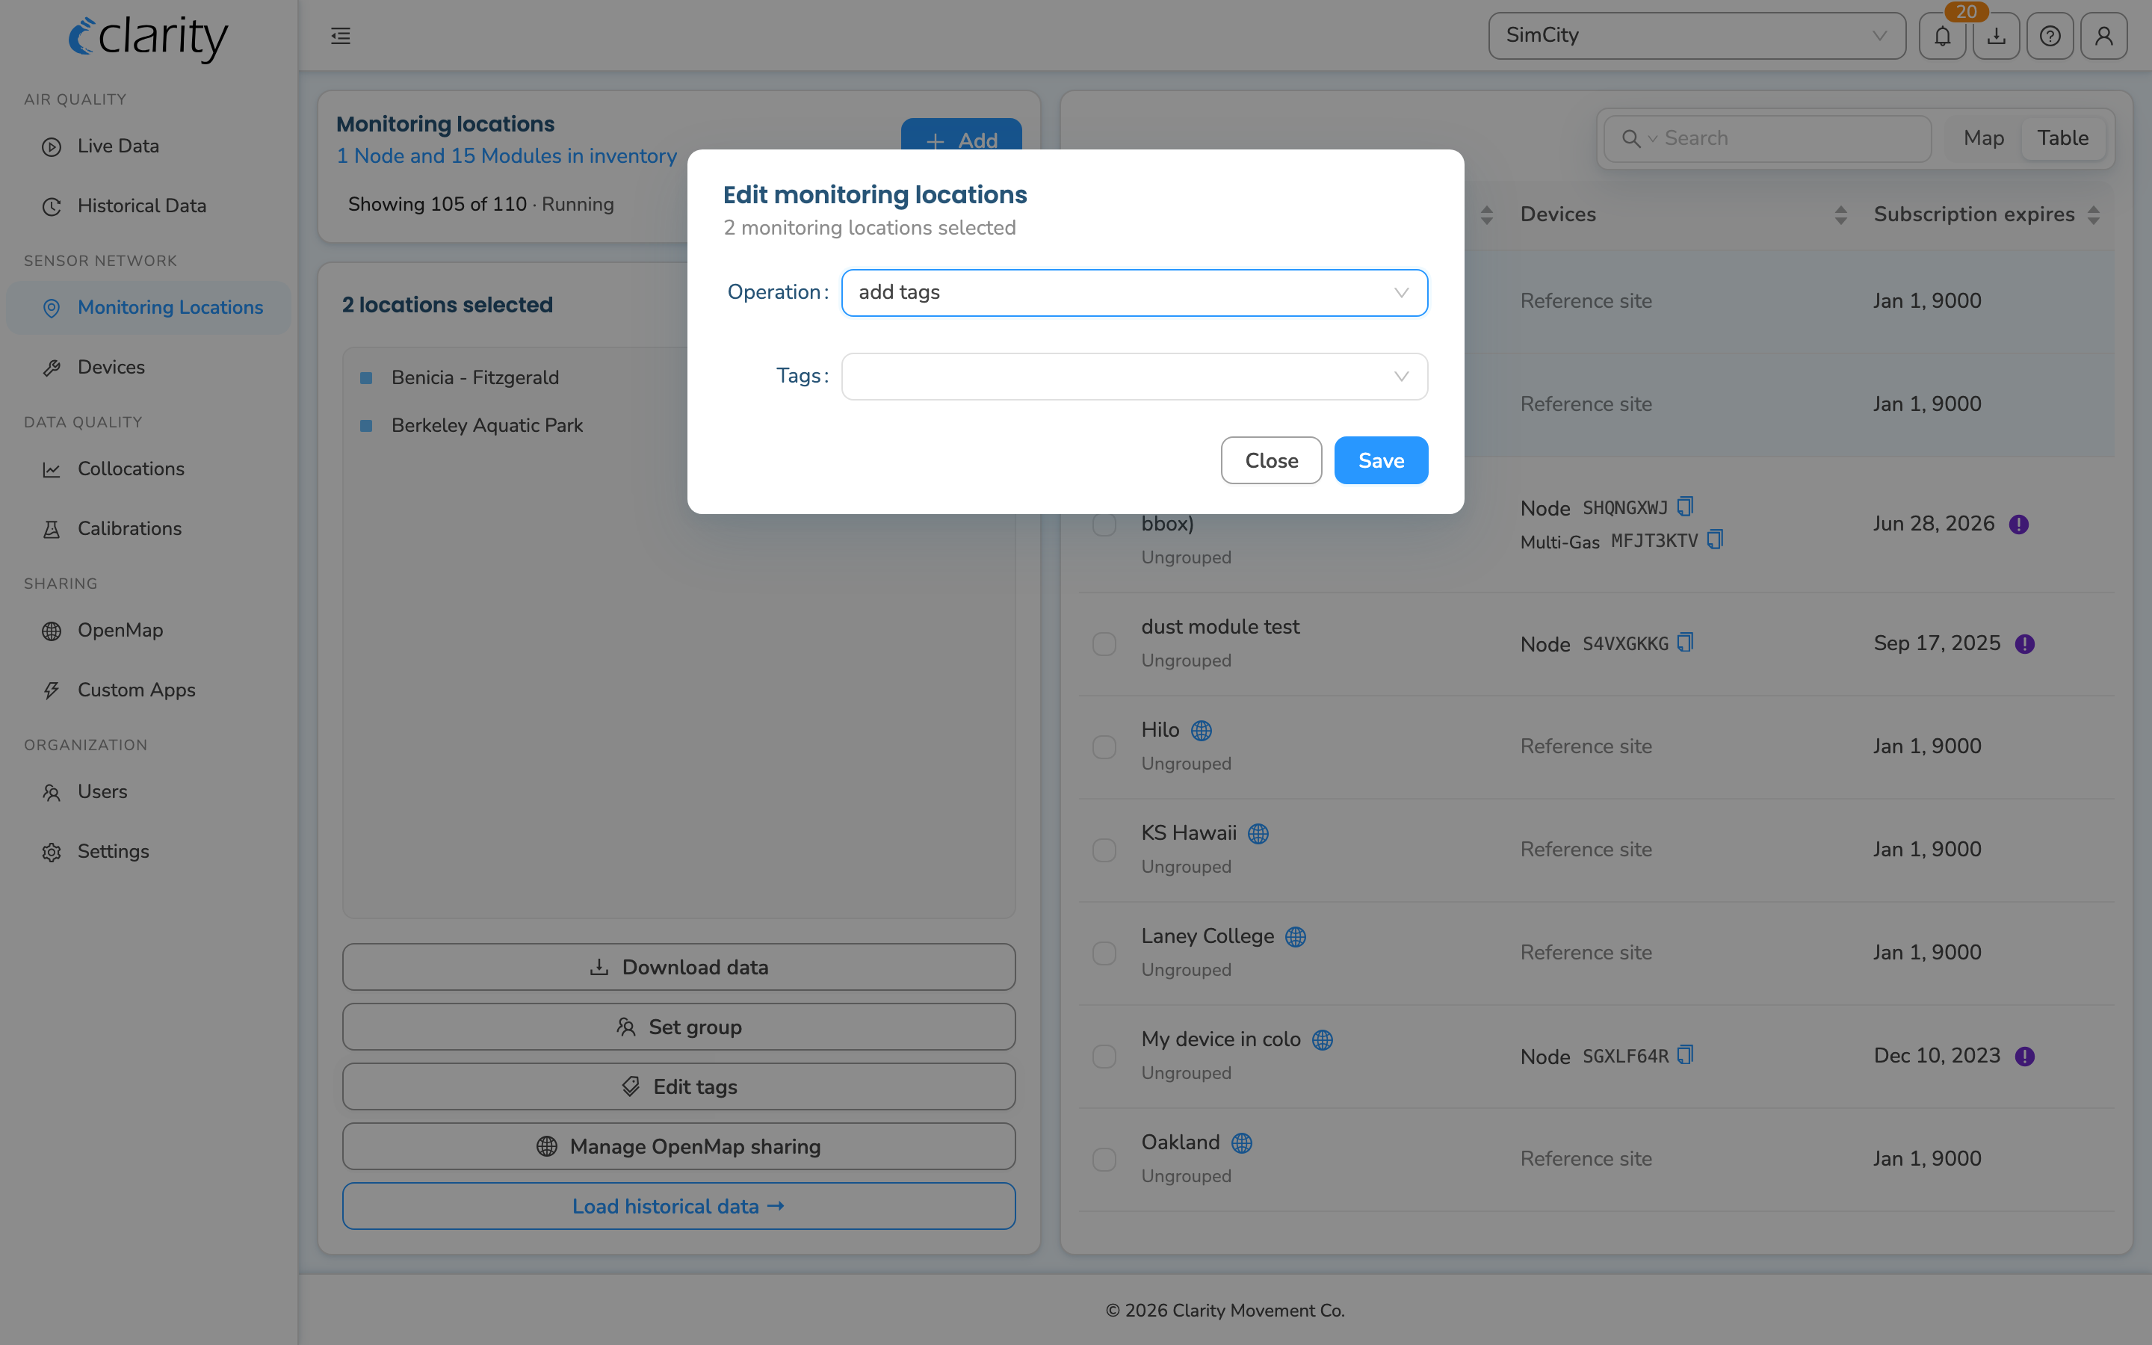The height and width of the screenshot is (1345, 2152).
Task: Sort by Devices column arrows
Action: coord(1840,214)
